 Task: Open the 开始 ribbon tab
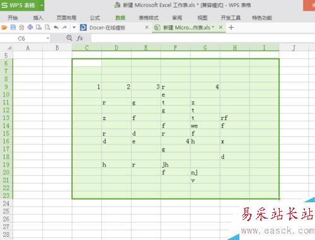point(13,18)
